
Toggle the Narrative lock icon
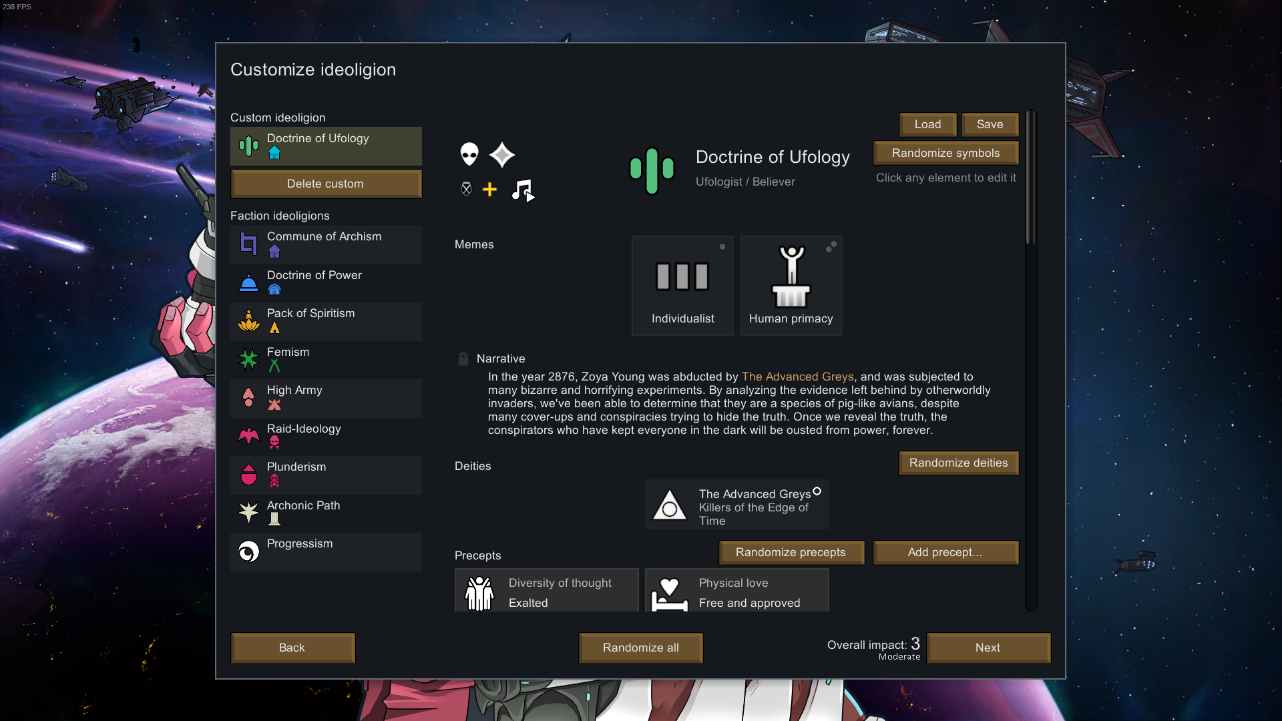pyautogui.click(x=463, y=358)
